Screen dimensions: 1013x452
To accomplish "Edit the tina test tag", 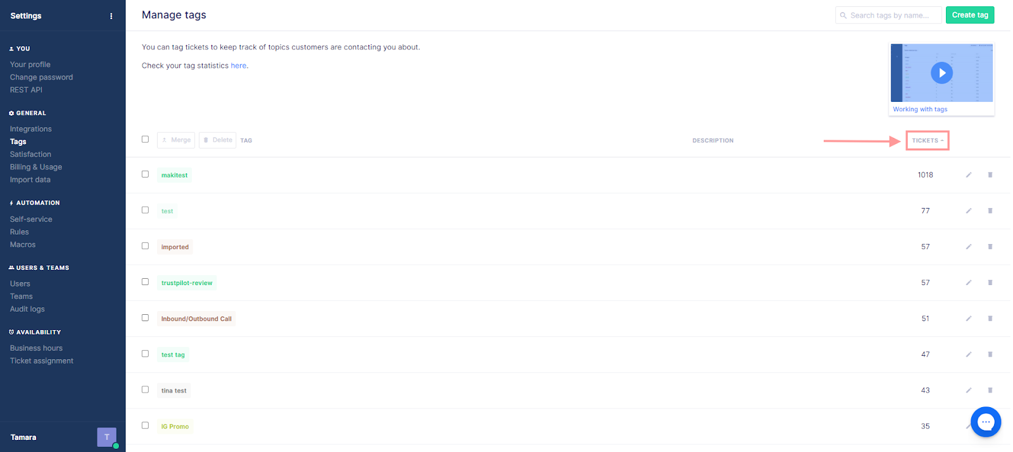I will coord(969,391).
